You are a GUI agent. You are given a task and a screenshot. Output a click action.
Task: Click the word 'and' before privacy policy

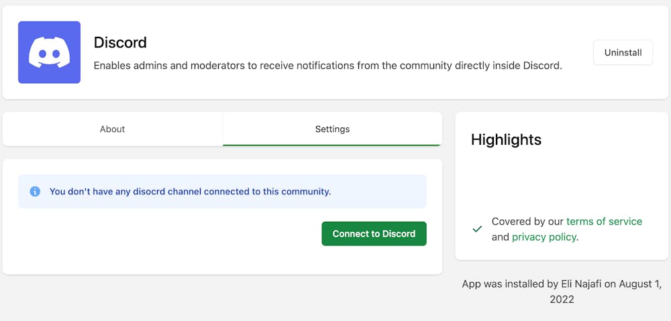[x=500, y=237]
